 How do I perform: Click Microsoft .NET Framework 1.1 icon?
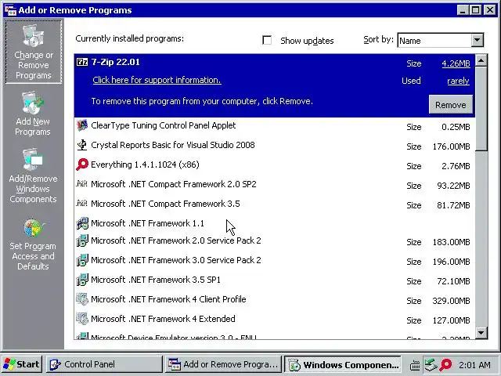pyautogui.click(x=82, y=223)
